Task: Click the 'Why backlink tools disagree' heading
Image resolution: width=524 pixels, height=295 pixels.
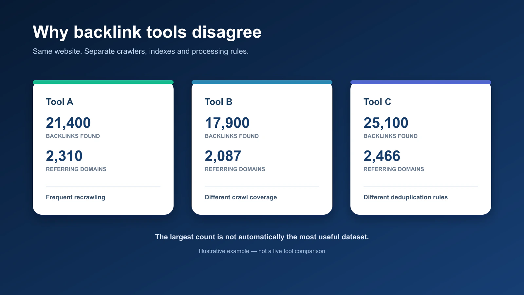Action: click(x=147, y=32)
